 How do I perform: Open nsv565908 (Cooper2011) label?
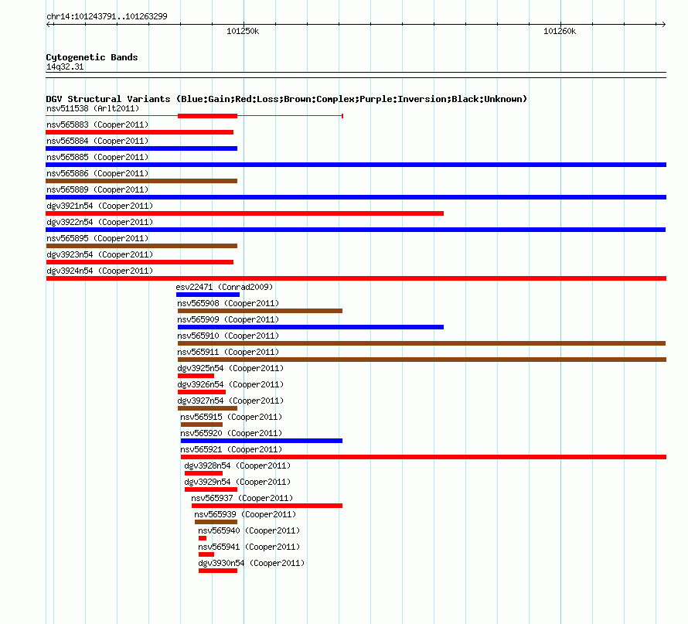pos(228,303)
